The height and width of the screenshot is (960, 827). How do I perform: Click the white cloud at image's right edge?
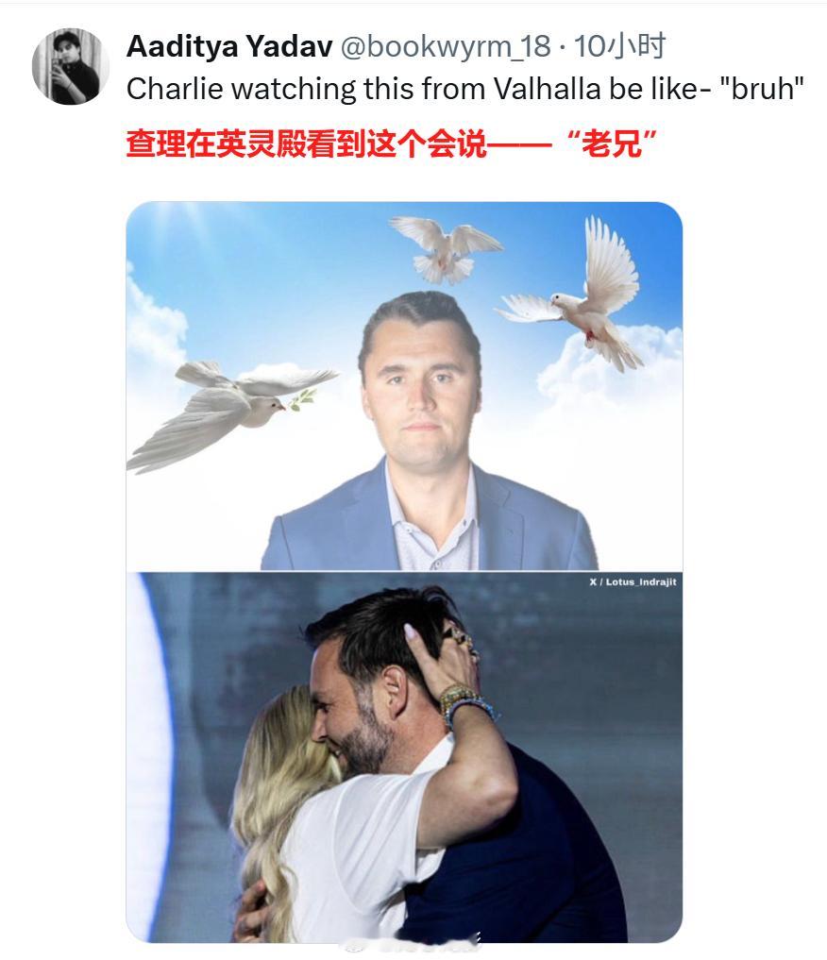(x=612, y=367)
